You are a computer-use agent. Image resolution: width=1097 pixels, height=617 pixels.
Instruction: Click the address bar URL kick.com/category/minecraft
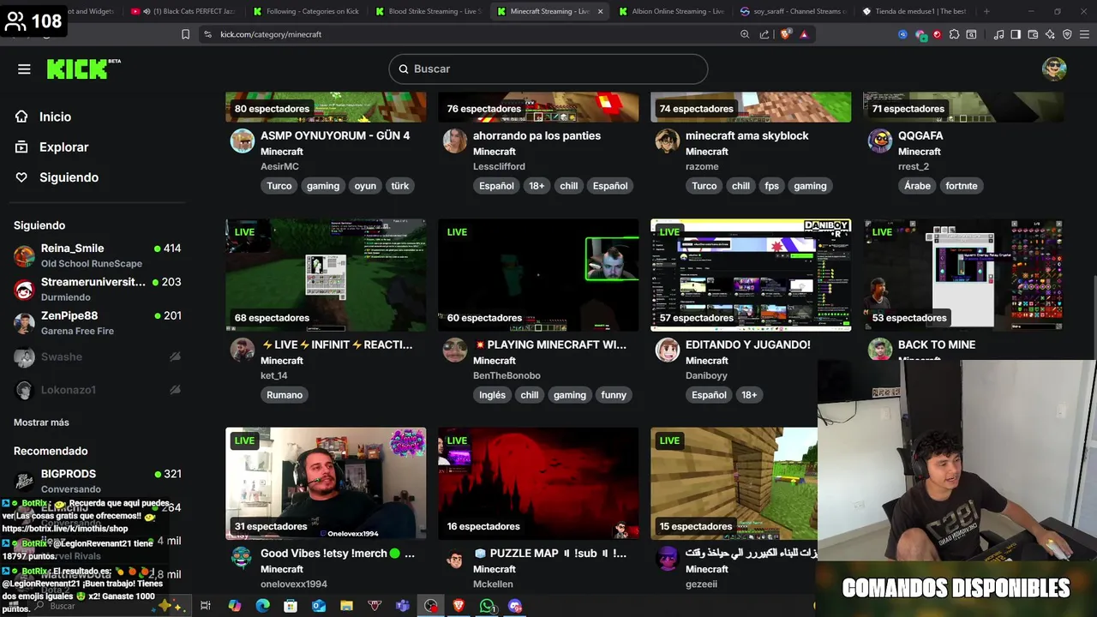[x=271, y=34]
